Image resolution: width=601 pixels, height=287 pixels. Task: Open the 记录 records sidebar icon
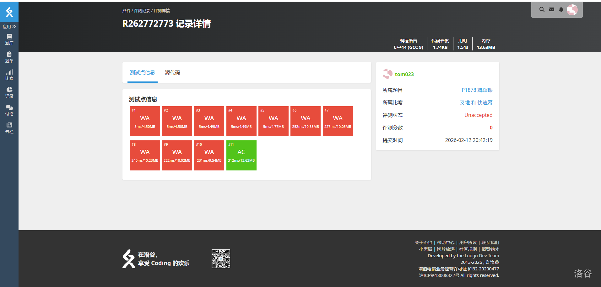tap(9, 92)
